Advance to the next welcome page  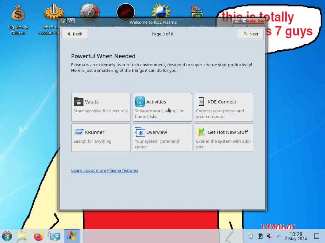(251, 34)
